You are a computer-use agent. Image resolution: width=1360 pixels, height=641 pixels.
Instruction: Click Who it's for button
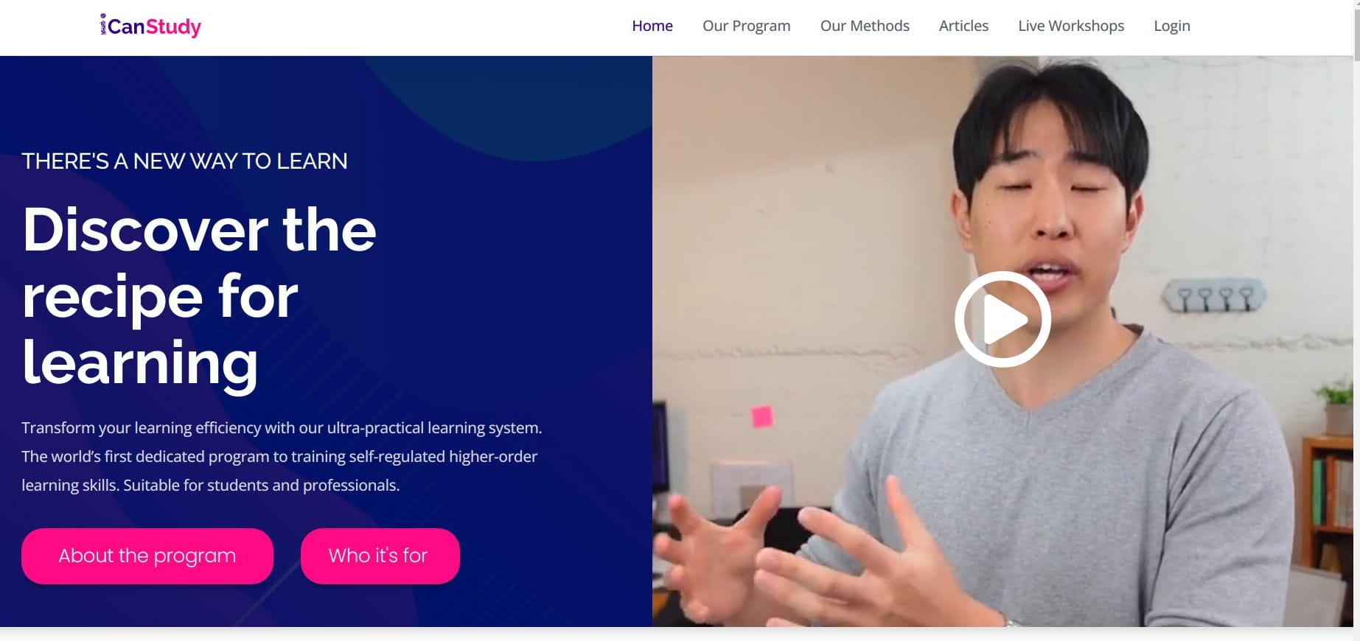point(380,556)
